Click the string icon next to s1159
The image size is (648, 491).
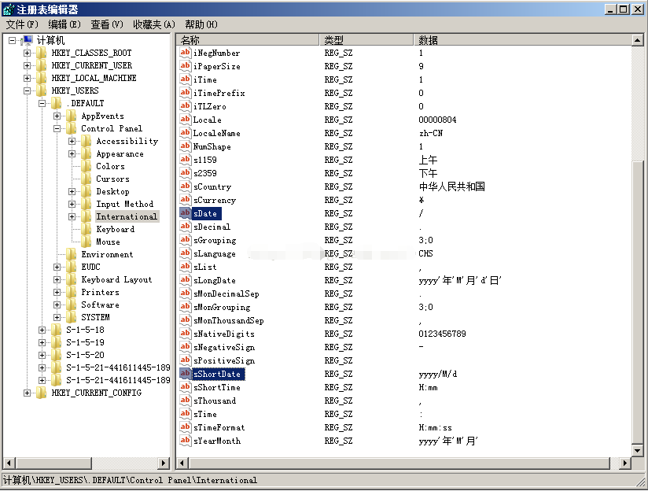[x=185, y=160]
